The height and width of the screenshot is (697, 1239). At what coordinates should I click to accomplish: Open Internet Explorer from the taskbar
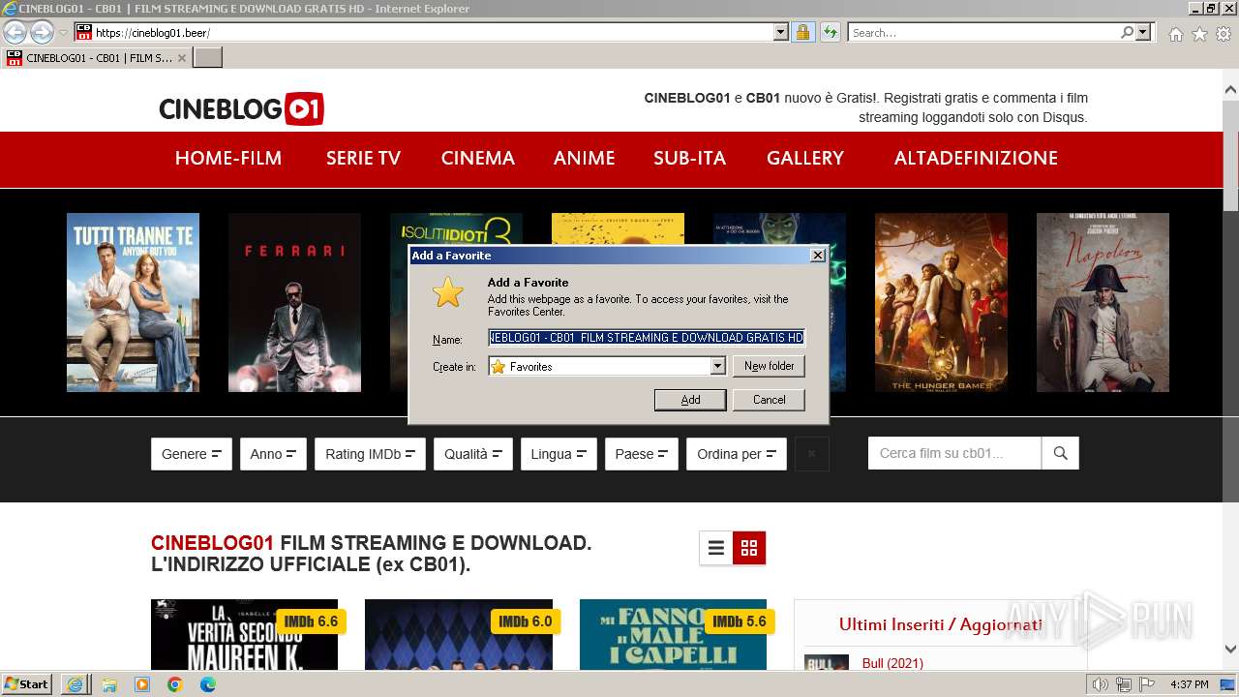click(x=75, y=684)
